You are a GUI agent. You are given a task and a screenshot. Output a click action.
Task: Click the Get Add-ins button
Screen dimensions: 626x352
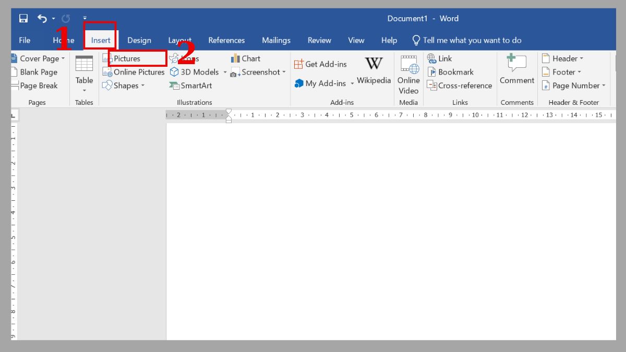[x=320, y=64]
